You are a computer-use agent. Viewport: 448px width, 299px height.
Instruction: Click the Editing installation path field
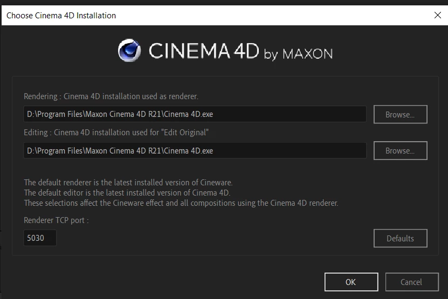[195, 150]
